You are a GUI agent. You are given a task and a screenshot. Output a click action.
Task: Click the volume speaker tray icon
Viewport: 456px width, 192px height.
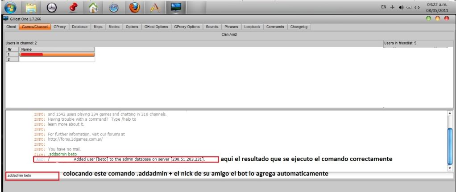(402, 8)
